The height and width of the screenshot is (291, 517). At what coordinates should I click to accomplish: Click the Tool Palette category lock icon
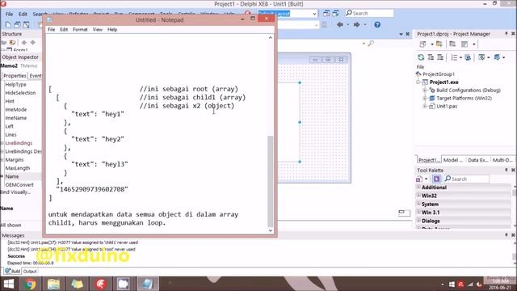(x=419, y=179)
